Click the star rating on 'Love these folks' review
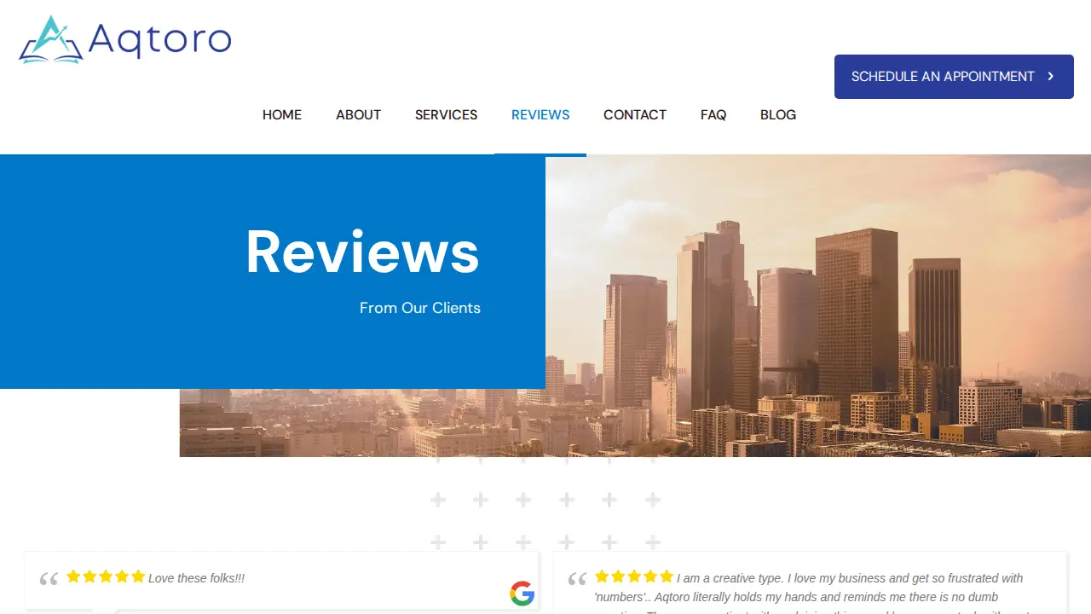Image resolution: width=1091 pixels, height=614 pixels. click(x=106, y=576)
